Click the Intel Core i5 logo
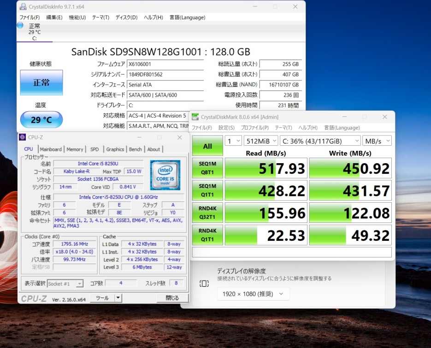Image resolution: width=431 pixels, height=348 pixels. [165, 175]
